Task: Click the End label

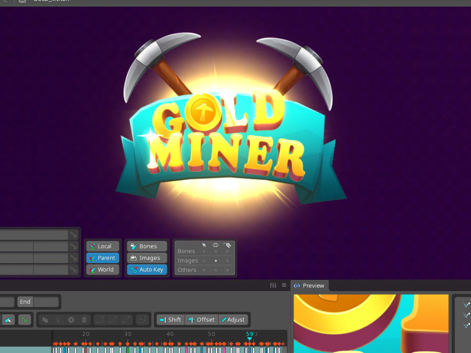Action: pos(25,302)
